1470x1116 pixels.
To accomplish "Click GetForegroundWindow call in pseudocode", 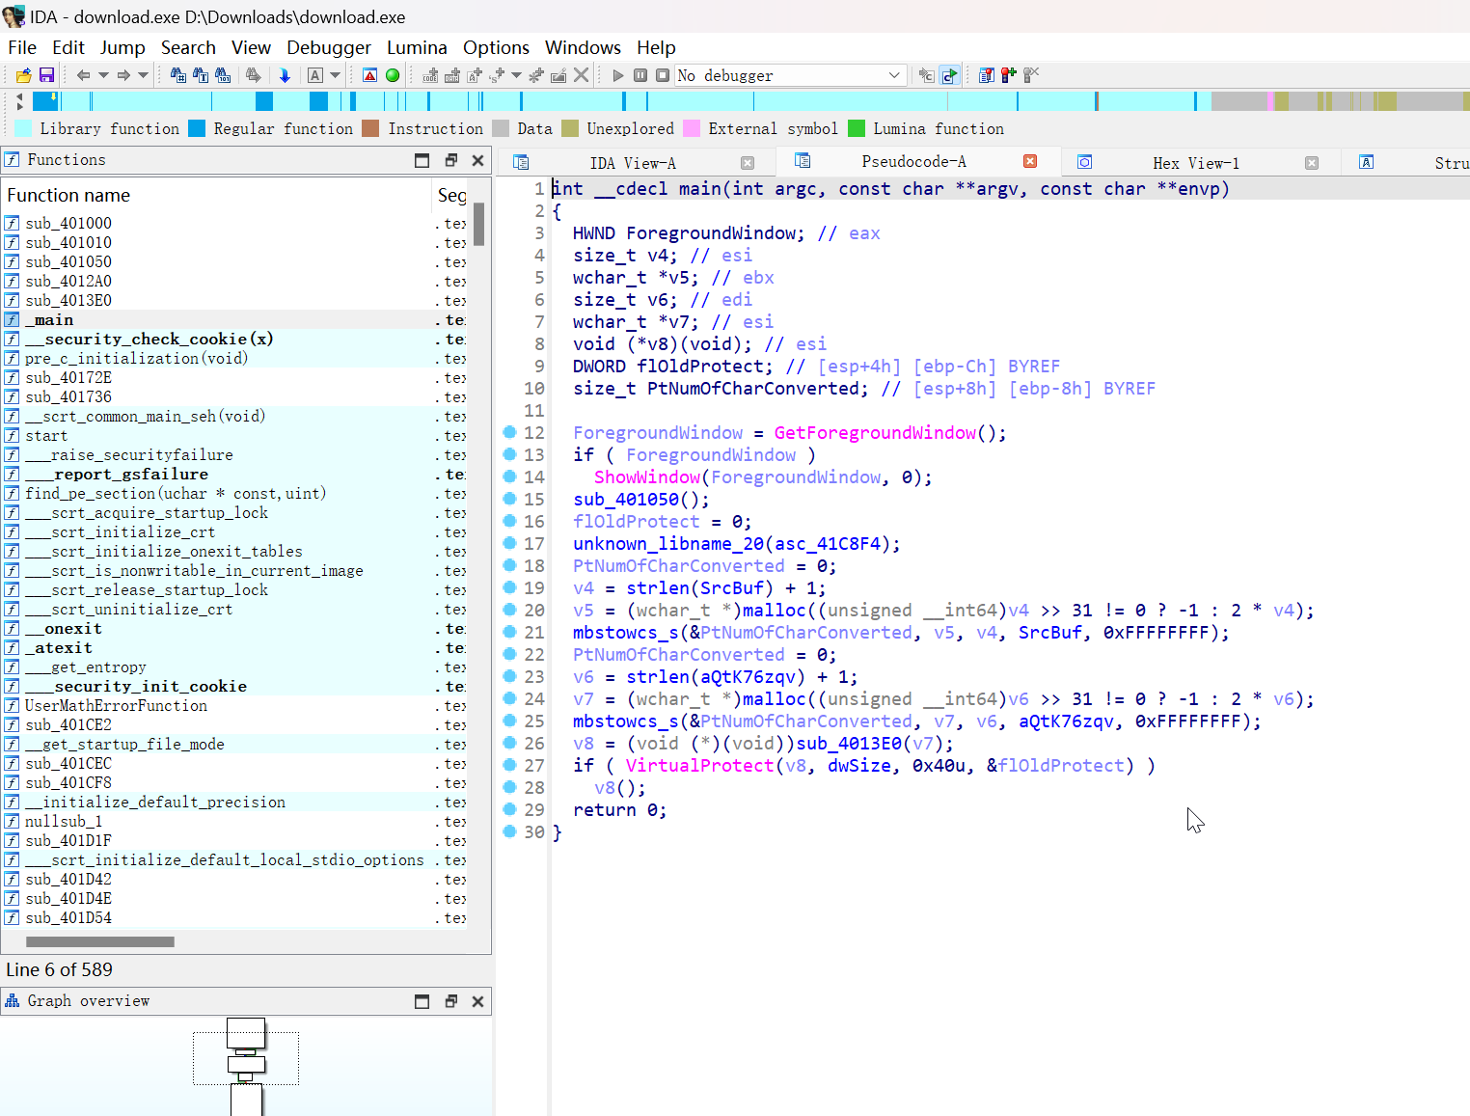I will tap(875, 433).
